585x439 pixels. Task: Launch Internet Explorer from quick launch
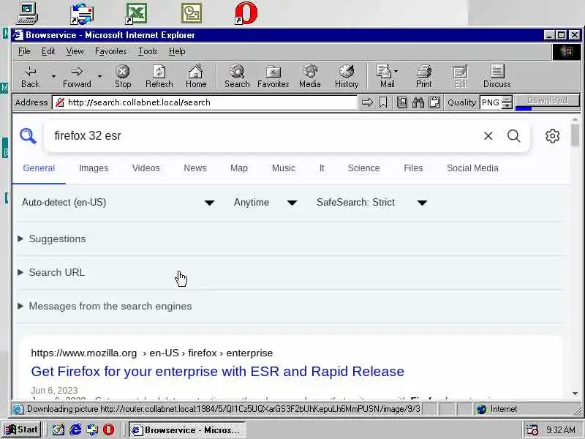point(76,429)
